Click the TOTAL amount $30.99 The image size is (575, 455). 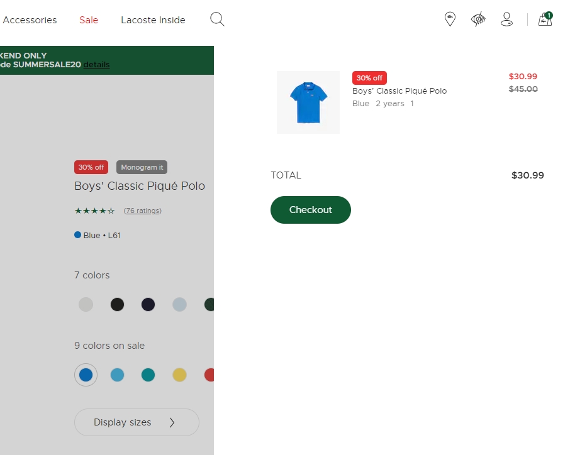coord(528,175)
